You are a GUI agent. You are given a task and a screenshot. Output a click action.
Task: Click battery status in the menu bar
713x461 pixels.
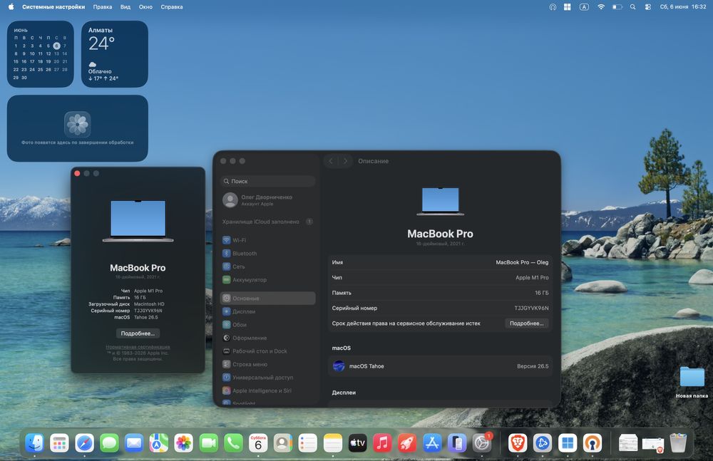pos(617,7)
